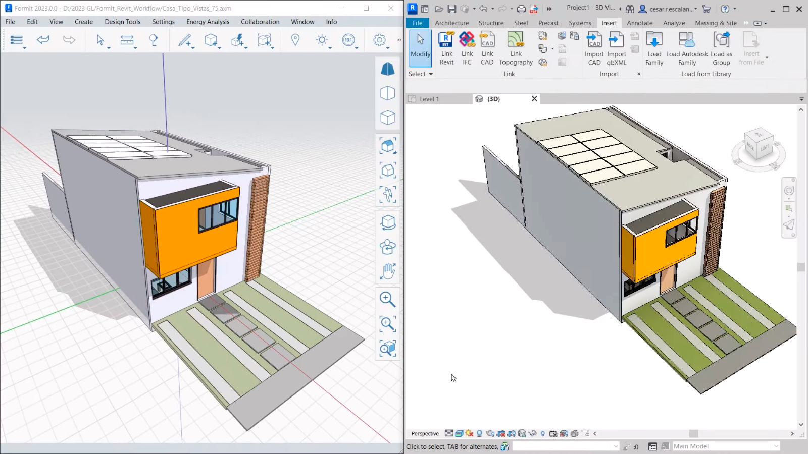Click the sun shading icon in FormIt toolbar
This screenshot has width=808, height=454.
point(322,40)
